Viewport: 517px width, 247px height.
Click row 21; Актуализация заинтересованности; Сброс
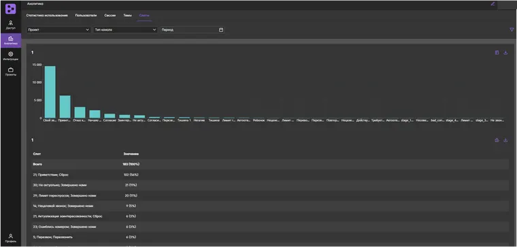(x=270, y=216)
